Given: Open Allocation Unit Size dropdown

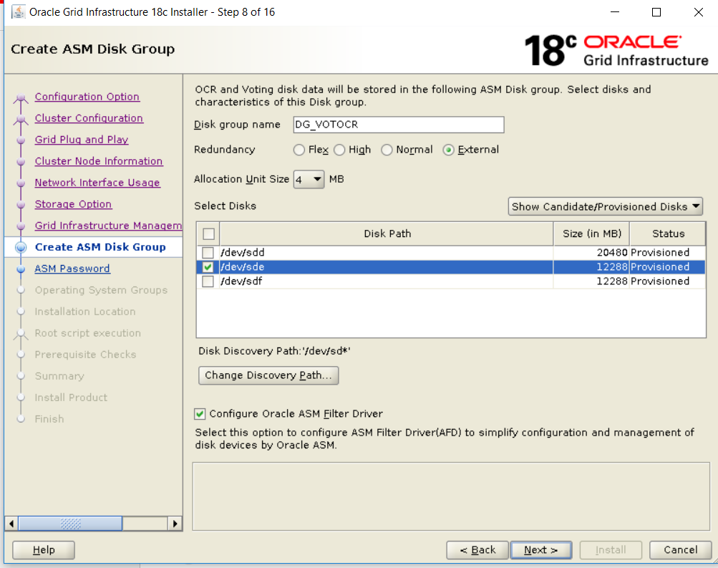Looking at the screenshot, I should [309, 179].
